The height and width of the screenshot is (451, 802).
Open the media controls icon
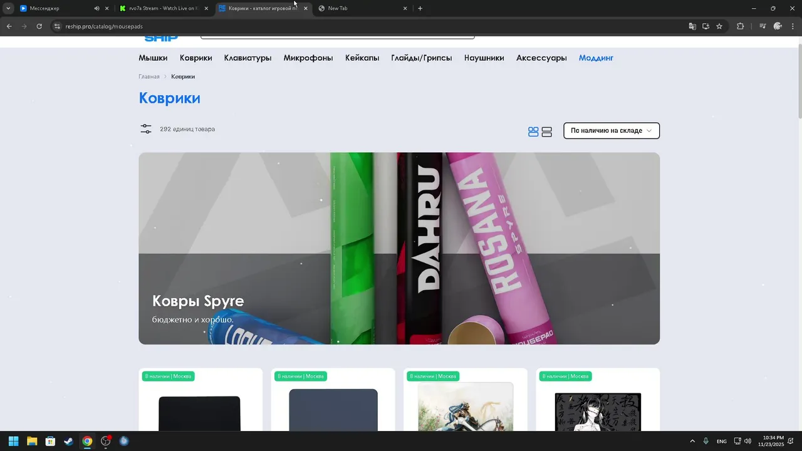(x=763, y=26)
